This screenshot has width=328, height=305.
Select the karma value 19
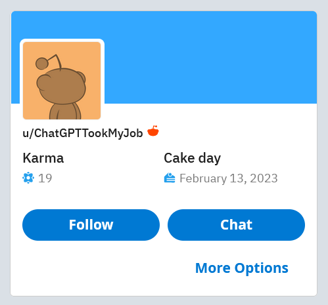(45, 178)
